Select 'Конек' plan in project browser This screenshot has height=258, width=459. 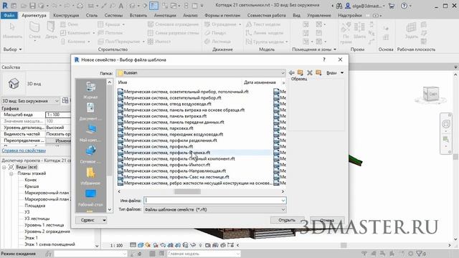coord(31,180)
